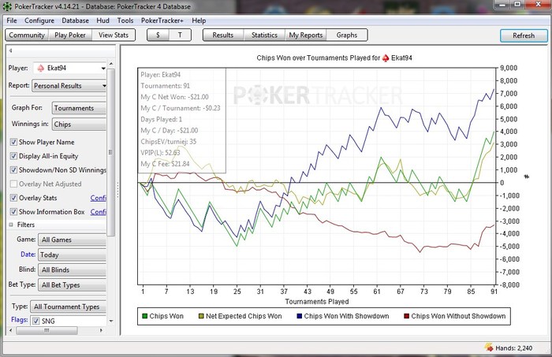Open the Report dropdown Personal Results
The height and width of the screenshot is (357, 552).
pos(69,86)
